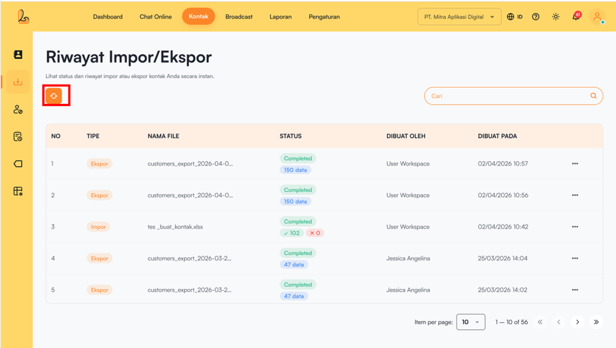Select the import/export history sidebar icon

point(18,82)
